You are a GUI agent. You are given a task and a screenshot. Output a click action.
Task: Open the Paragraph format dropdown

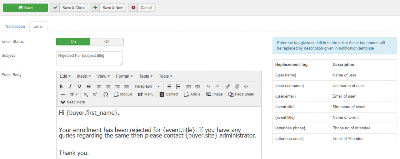[x=147, y=86]
